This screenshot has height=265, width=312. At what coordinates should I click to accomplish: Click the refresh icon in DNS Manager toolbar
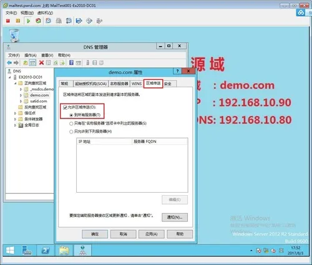(x=56, y=62)
